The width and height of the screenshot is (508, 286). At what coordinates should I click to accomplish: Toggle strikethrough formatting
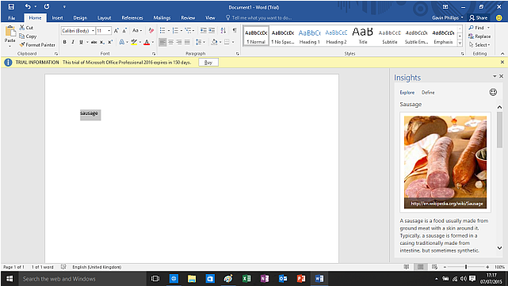click(x=94, y=42)
